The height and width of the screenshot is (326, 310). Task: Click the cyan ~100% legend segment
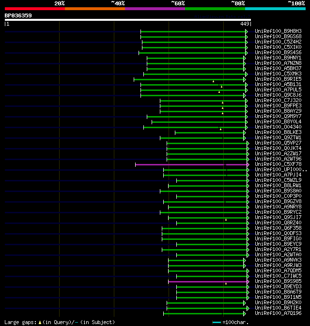275,9
